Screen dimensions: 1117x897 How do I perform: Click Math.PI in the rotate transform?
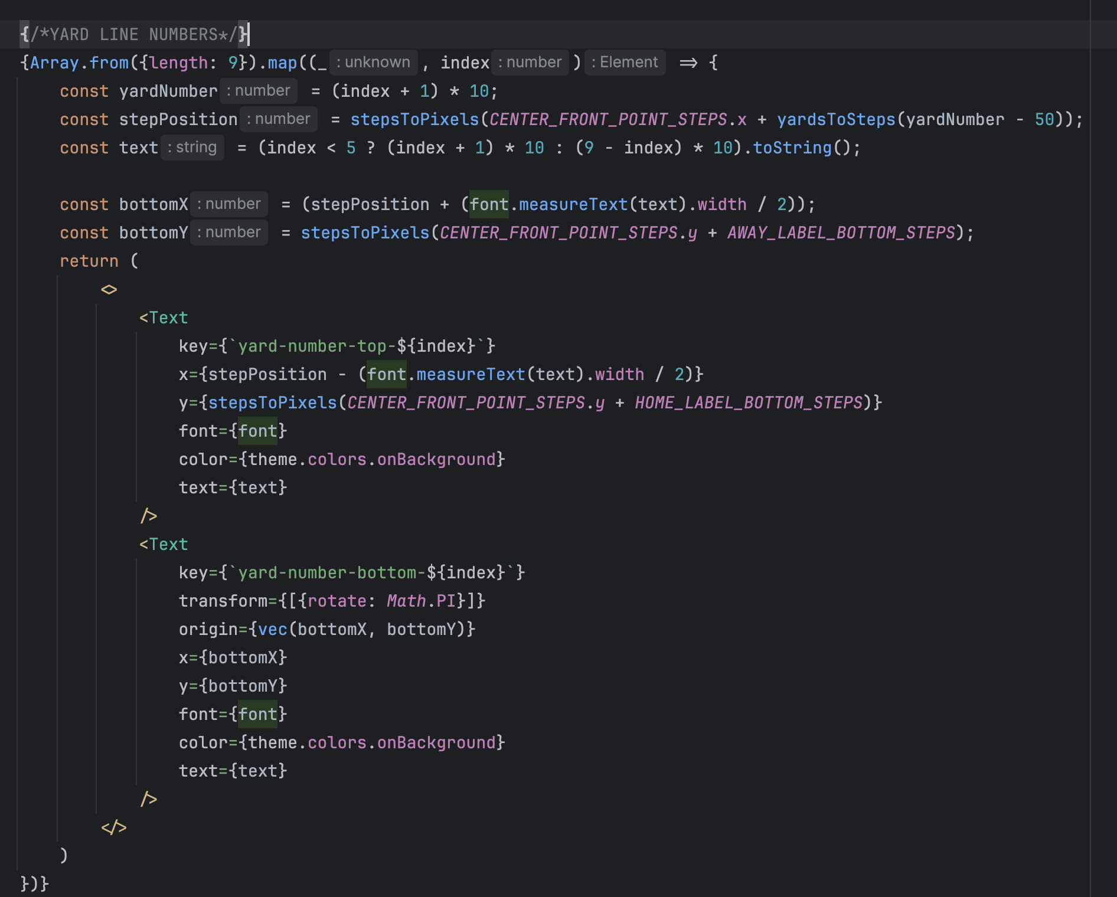pyautogui.click(x=420, y=601)
